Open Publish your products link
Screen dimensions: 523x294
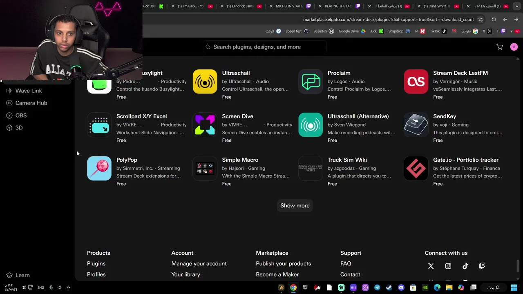(283, 264)
